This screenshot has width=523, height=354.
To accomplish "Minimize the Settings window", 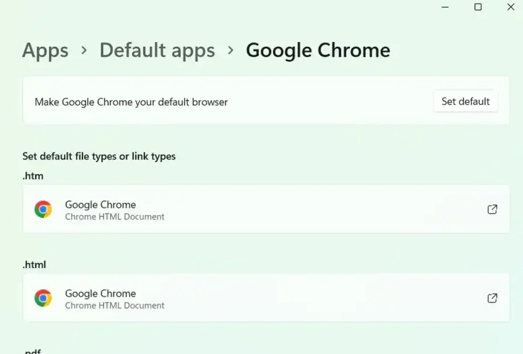I will pyautogui.click(x=445, y=7).
